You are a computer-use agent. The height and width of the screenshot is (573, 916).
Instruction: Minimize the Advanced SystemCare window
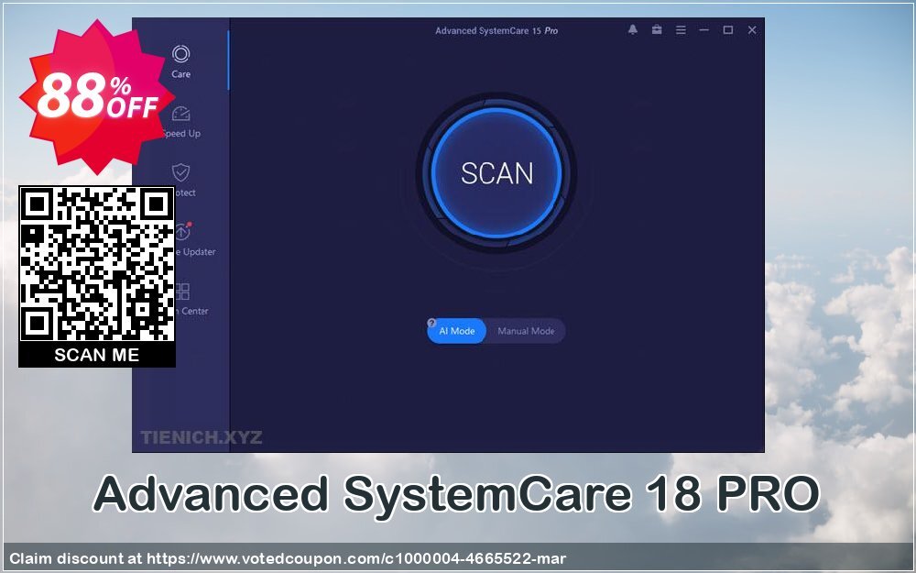(x=703, y=30)
